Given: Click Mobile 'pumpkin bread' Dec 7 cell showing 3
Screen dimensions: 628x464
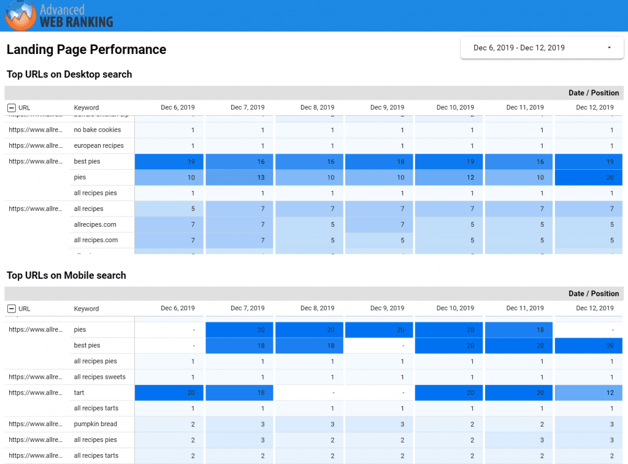Looking at the screenshot, I should pyautogui.click(x=239, y=424).
